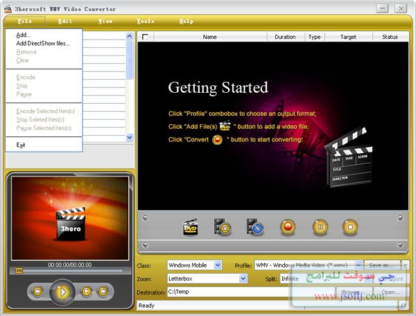
Task: Open the Tools menu
Action: [146, 21]
